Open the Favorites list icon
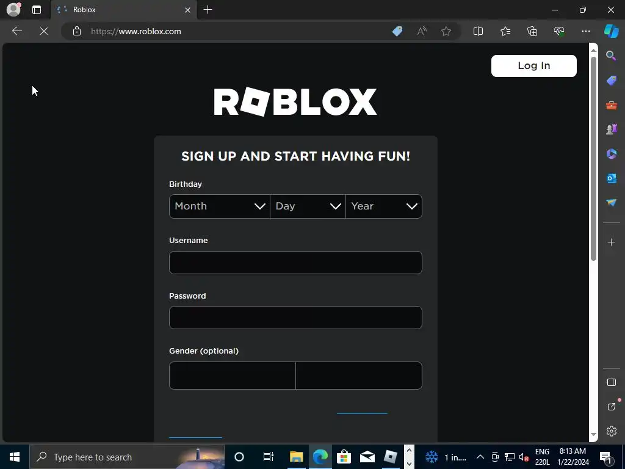 pos(505,31)
